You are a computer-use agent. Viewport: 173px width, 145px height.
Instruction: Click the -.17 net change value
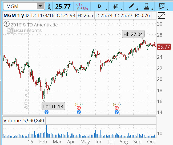(79, 4)
